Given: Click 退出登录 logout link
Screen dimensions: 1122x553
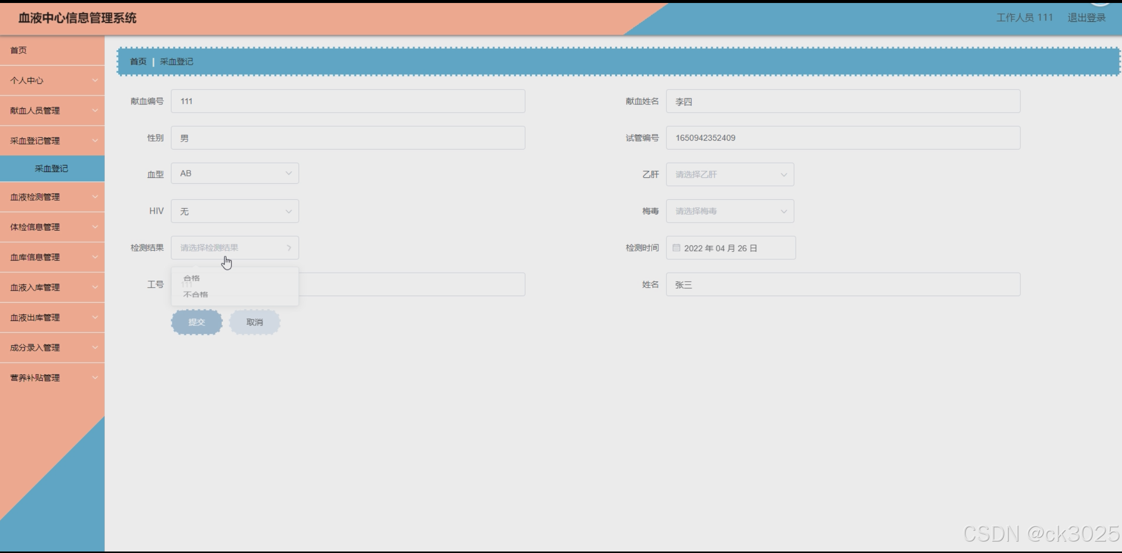Looking at the screenshot, I should (1086, 18).
